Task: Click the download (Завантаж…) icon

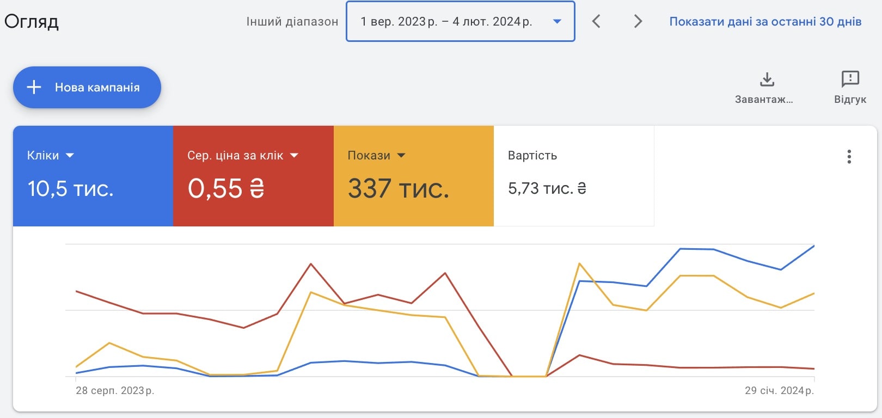Action: tap(767, 79)
